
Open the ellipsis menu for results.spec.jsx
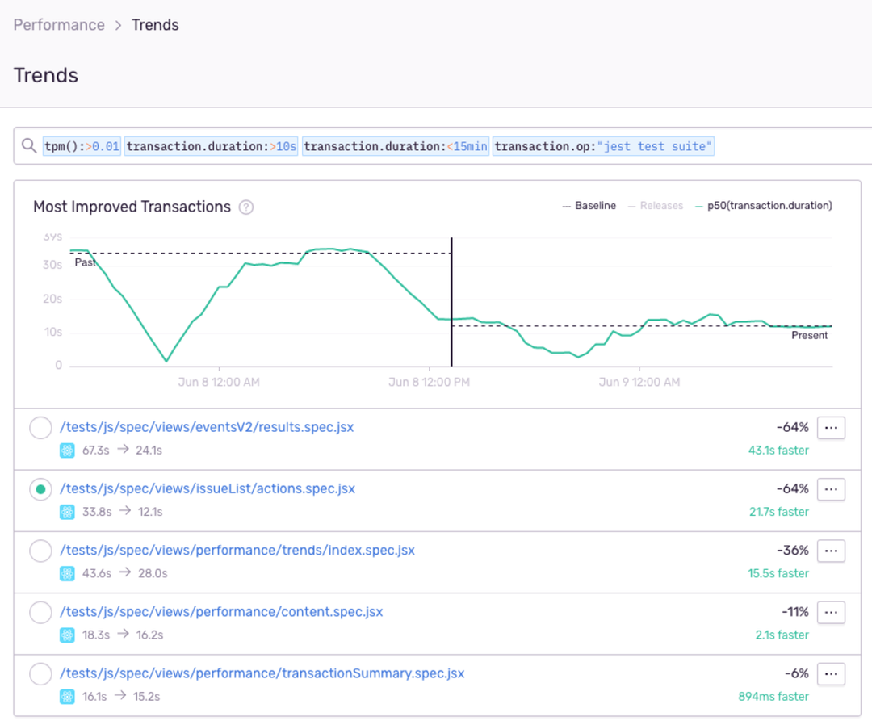point(831,428)
